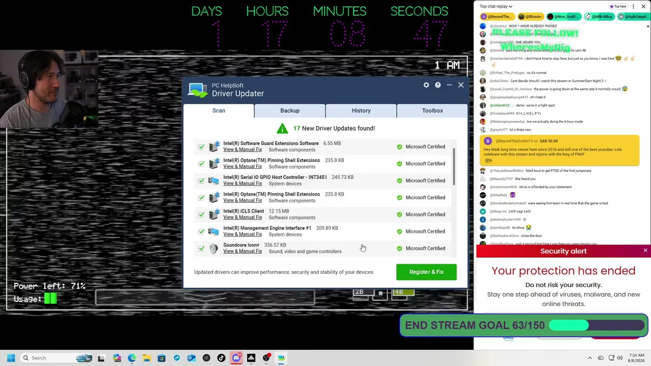Click the End Stream Goal progress bar
The height and width of the screenshot is (366, 651).
(597, 325)
